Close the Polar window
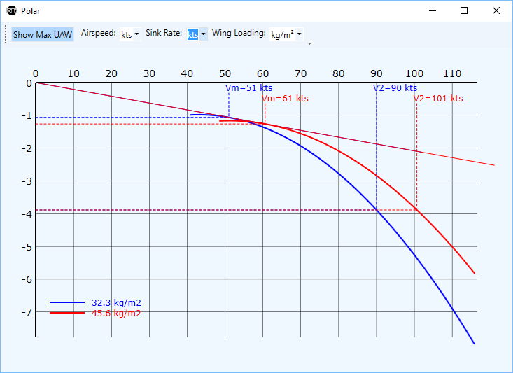513x373 pixels. [x=496, y=11]
